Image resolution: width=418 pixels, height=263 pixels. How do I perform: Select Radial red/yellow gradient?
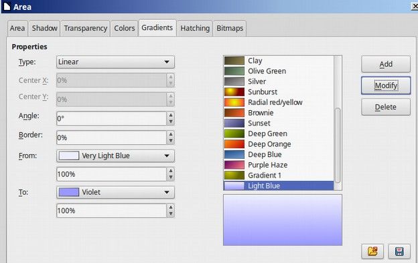[x=279, y=102]
